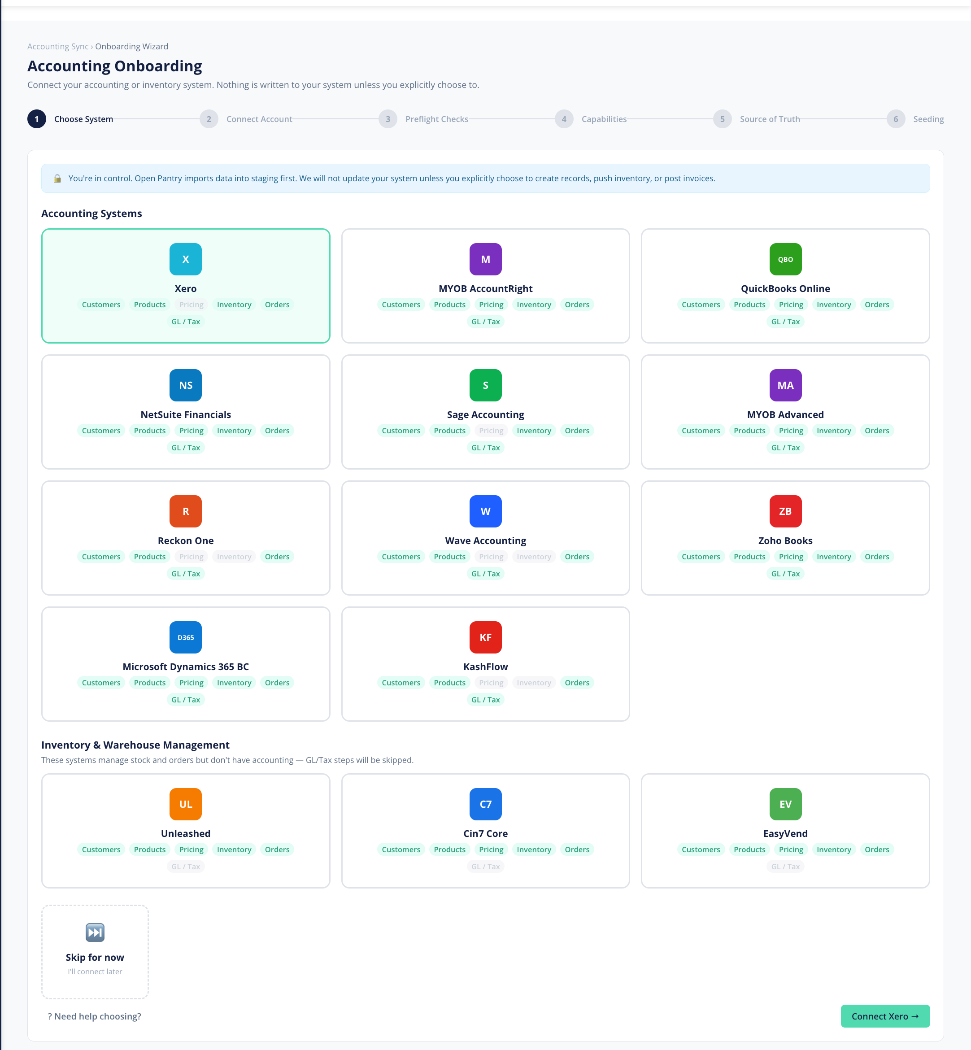
Task: Jump to step 2 Connect Account
Action: click(x=246, y=119)
